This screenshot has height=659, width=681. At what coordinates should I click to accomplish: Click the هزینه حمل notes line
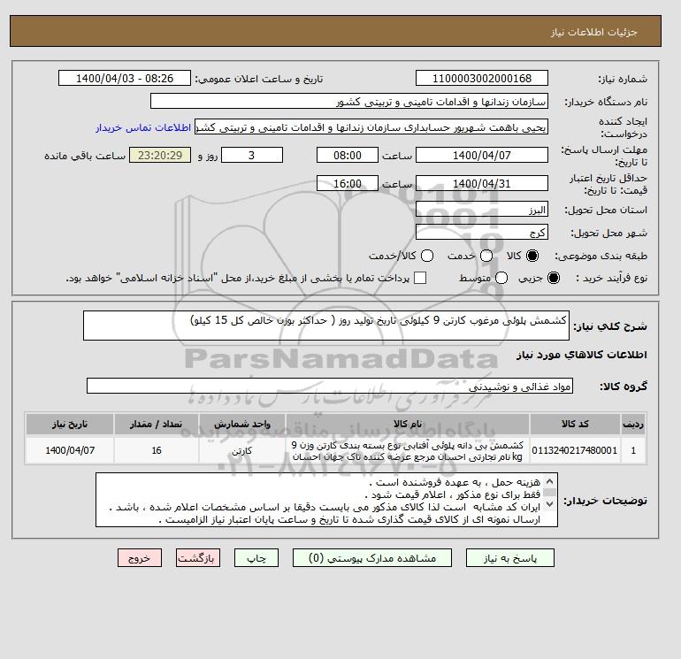point(455,482)
